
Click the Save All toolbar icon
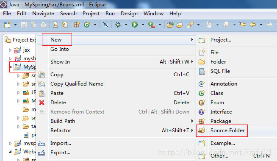33,25
